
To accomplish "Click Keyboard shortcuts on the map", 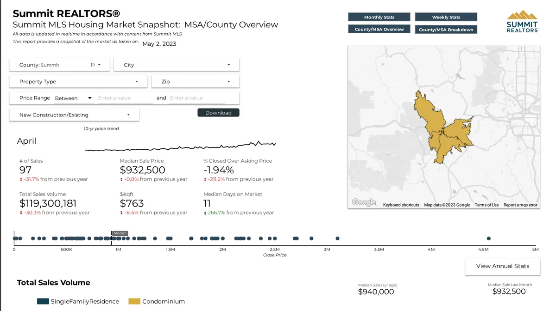I will click(401, 205).
